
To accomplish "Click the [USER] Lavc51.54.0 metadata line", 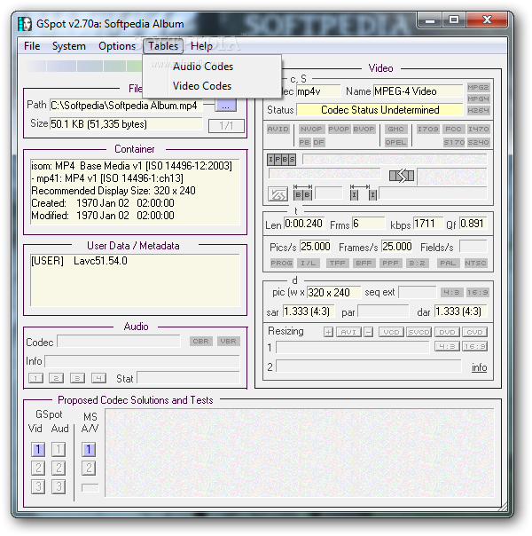I will coord(79,261).
